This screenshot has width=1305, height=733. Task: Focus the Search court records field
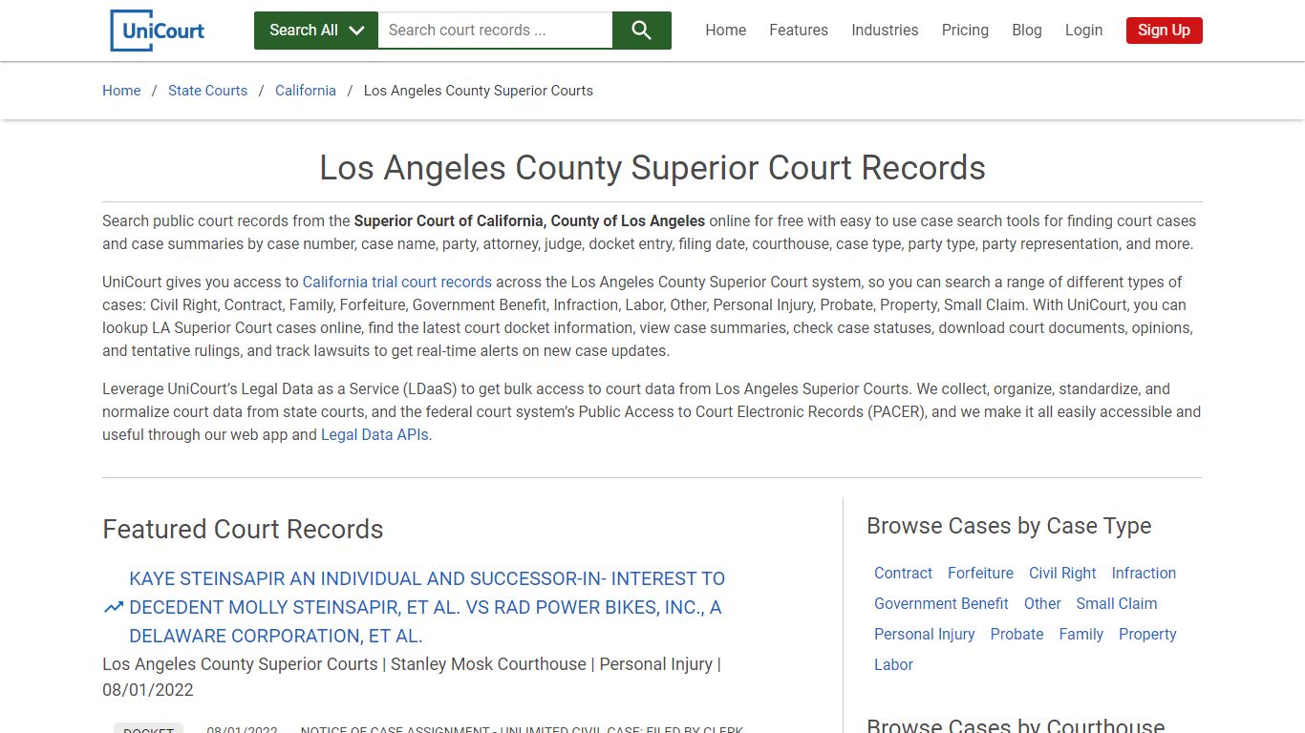click(x=495, y=31)
